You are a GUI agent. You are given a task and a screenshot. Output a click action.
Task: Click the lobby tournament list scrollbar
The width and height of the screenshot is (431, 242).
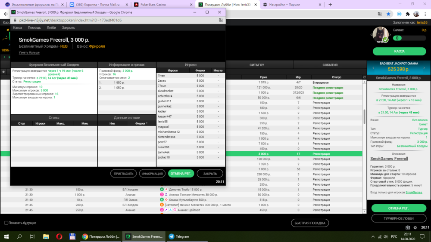tap(365, 116)
